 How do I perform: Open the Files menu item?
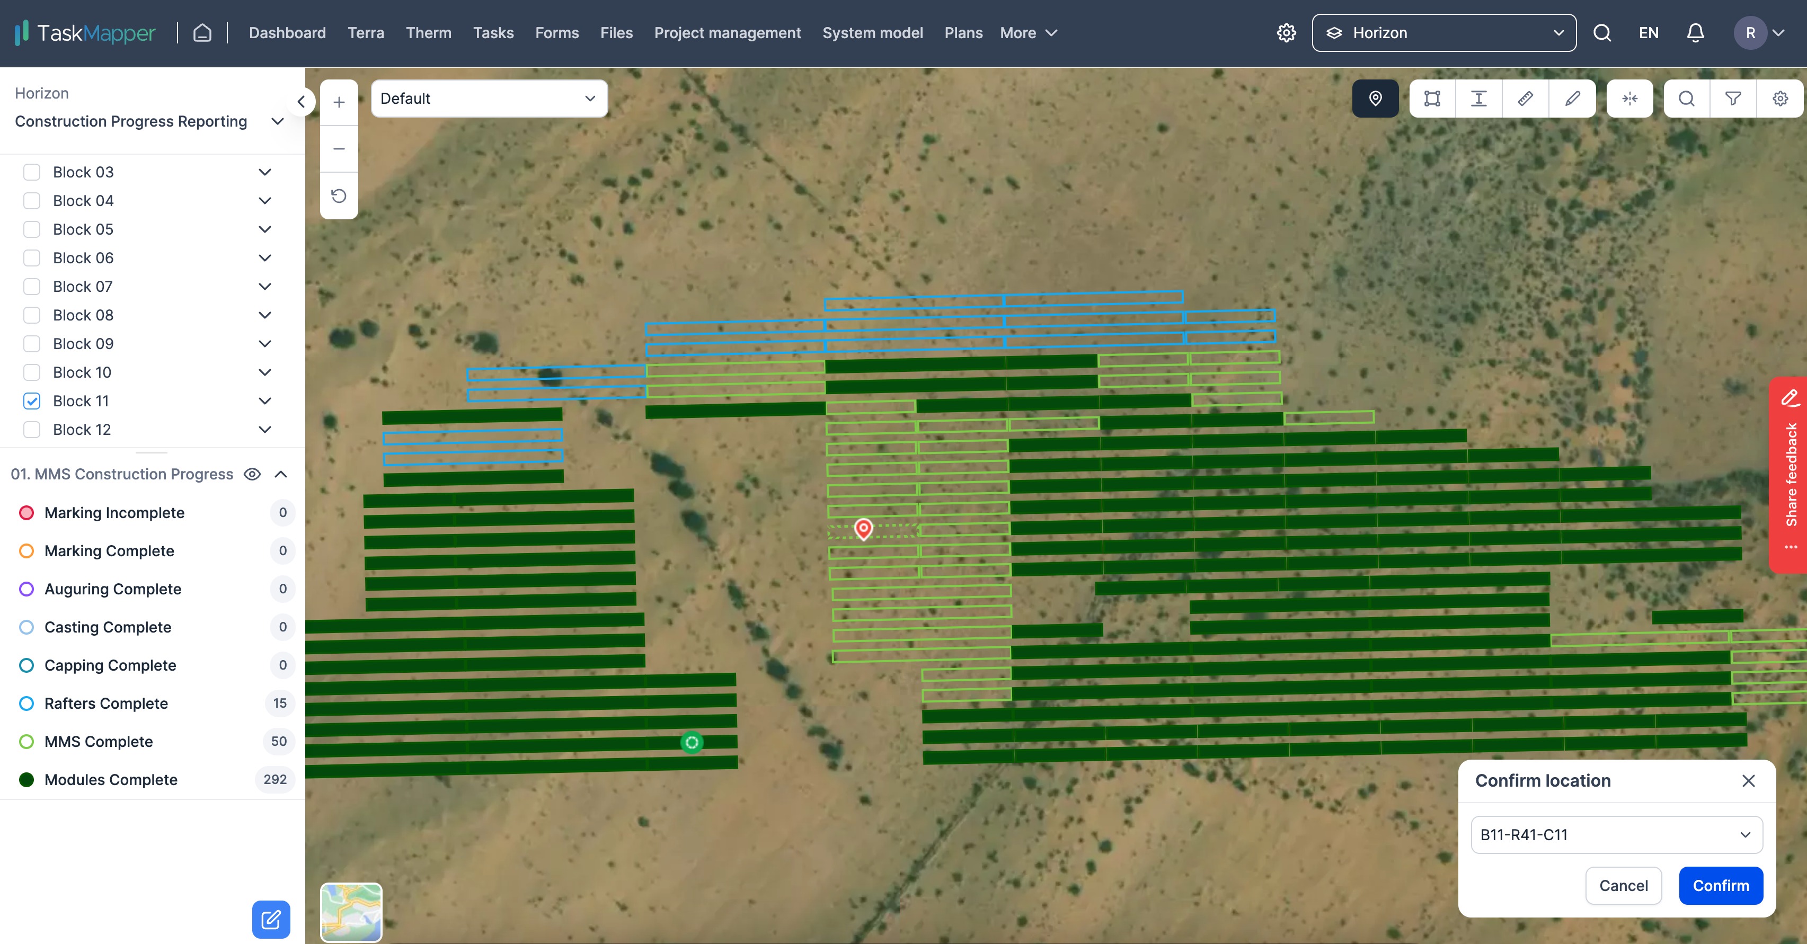(x=616, y=33)
